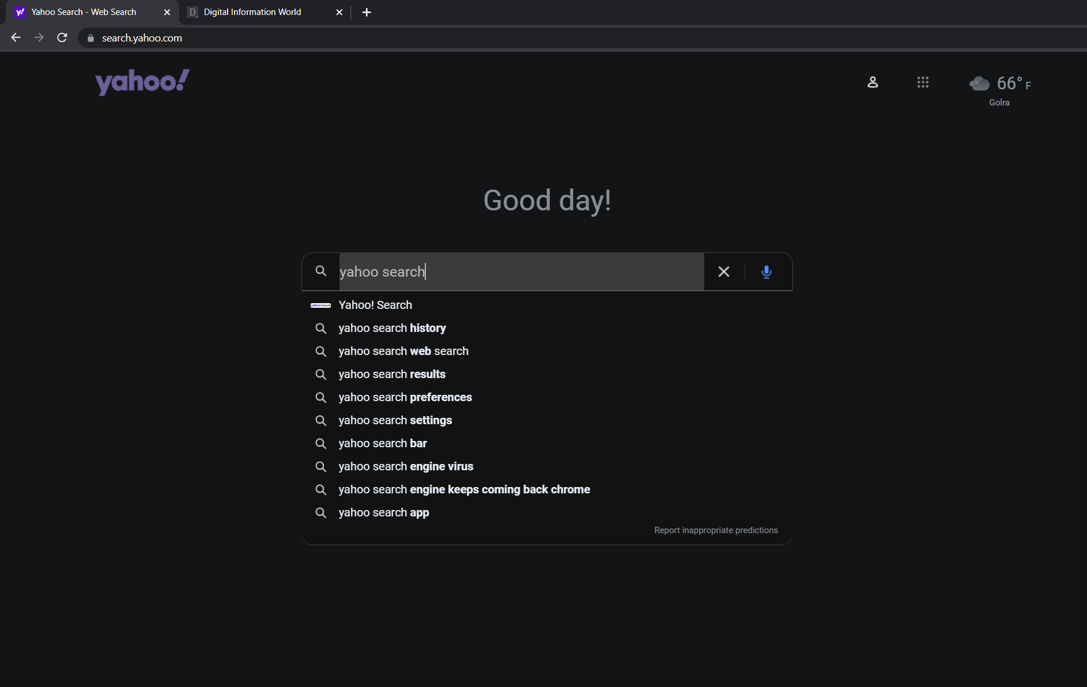Click the Golra location label
Image resolution: width=1087 pixels, height=687 pixels.
tap(999, 103)
